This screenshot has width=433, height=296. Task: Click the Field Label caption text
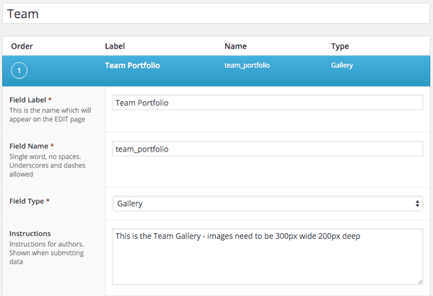(x=27, y=100)
